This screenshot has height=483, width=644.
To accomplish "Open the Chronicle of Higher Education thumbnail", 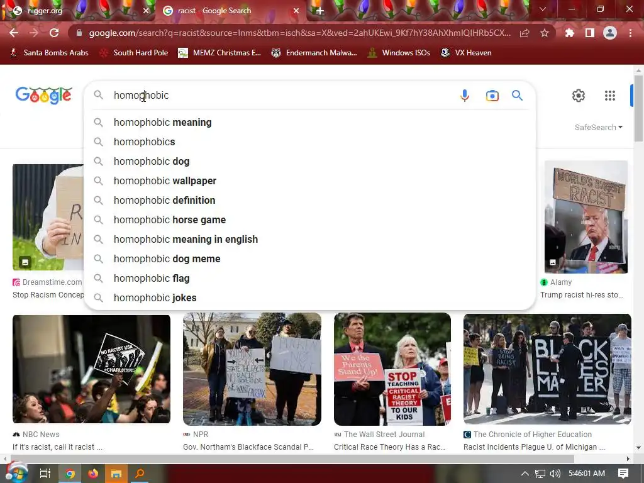I will pyautogui.click(x=547, y=369).
